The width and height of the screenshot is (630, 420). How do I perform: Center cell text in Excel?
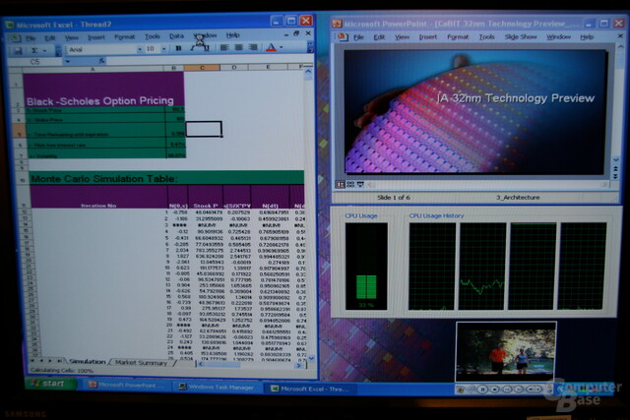pos(238,48)
